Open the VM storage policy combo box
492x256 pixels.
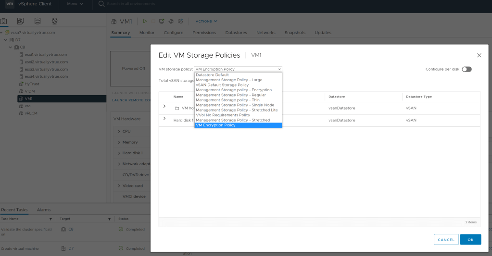tap(238, 69)
